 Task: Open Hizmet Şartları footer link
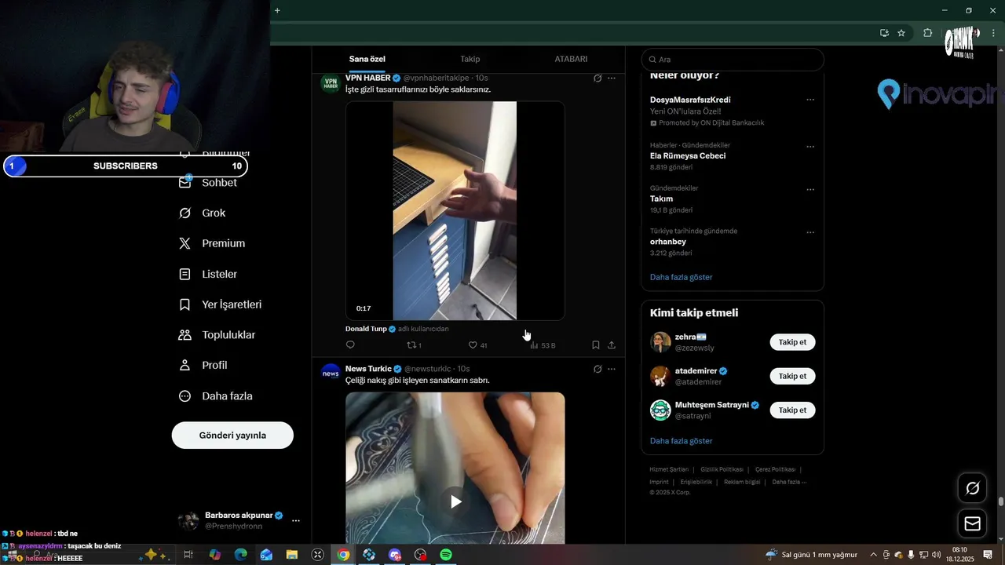pyautogui.click(x=669, y=469)
